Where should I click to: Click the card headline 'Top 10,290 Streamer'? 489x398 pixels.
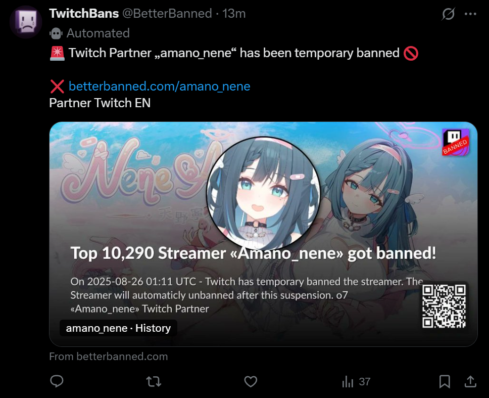pyautogui.click(x=149, y=253)
